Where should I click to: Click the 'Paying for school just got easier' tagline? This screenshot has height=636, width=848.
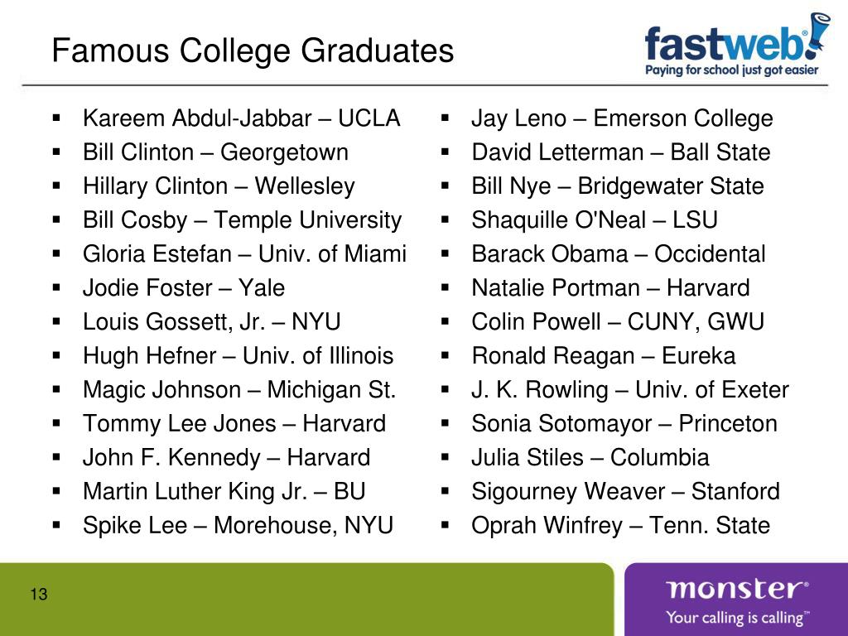coord(732,70)
